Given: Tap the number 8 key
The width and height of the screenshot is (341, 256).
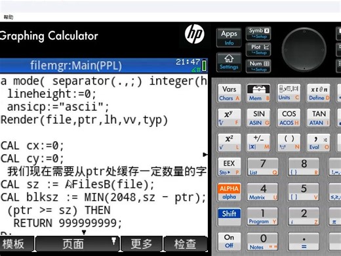Looking at the screenshot, I should point(304,167).
